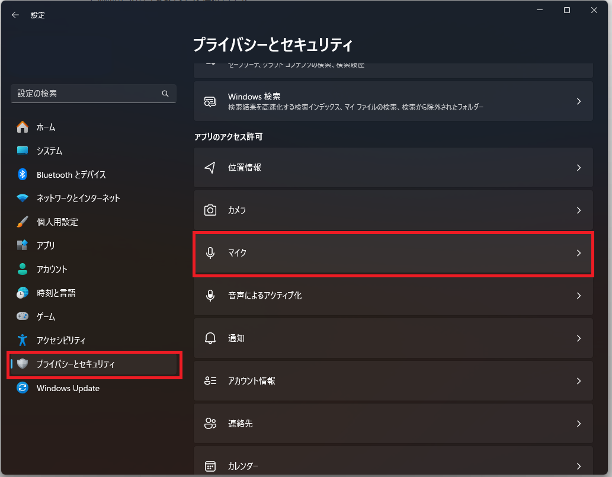This screenshot has width=612, height=477.
Task: Click the back arrow in Settings
Action: click(15, 15)
